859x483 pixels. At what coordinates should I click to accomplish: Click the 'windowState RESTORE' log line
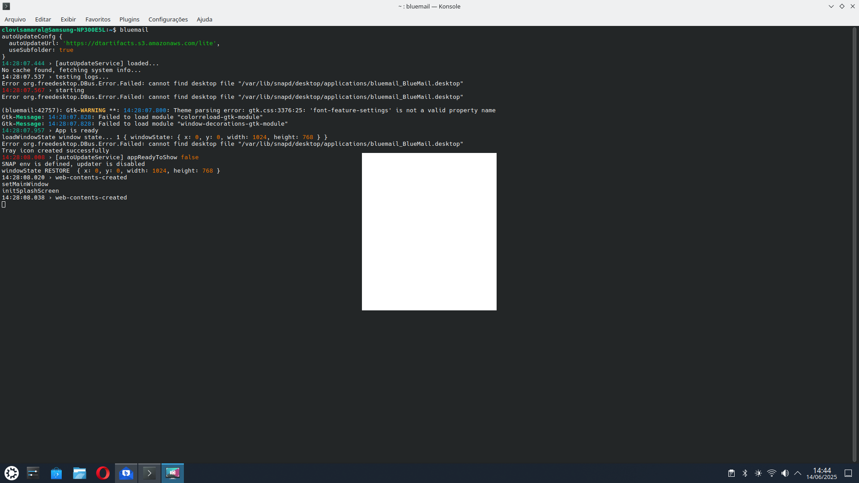point(111,171)
